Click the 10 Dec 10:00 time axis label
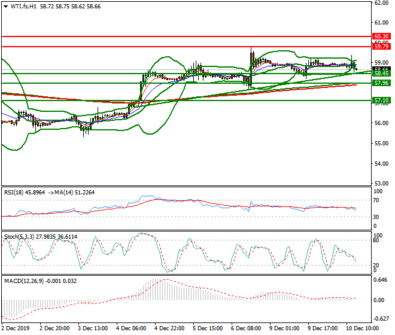This screenshot has height=335, width=395. (x=363, y=328)
